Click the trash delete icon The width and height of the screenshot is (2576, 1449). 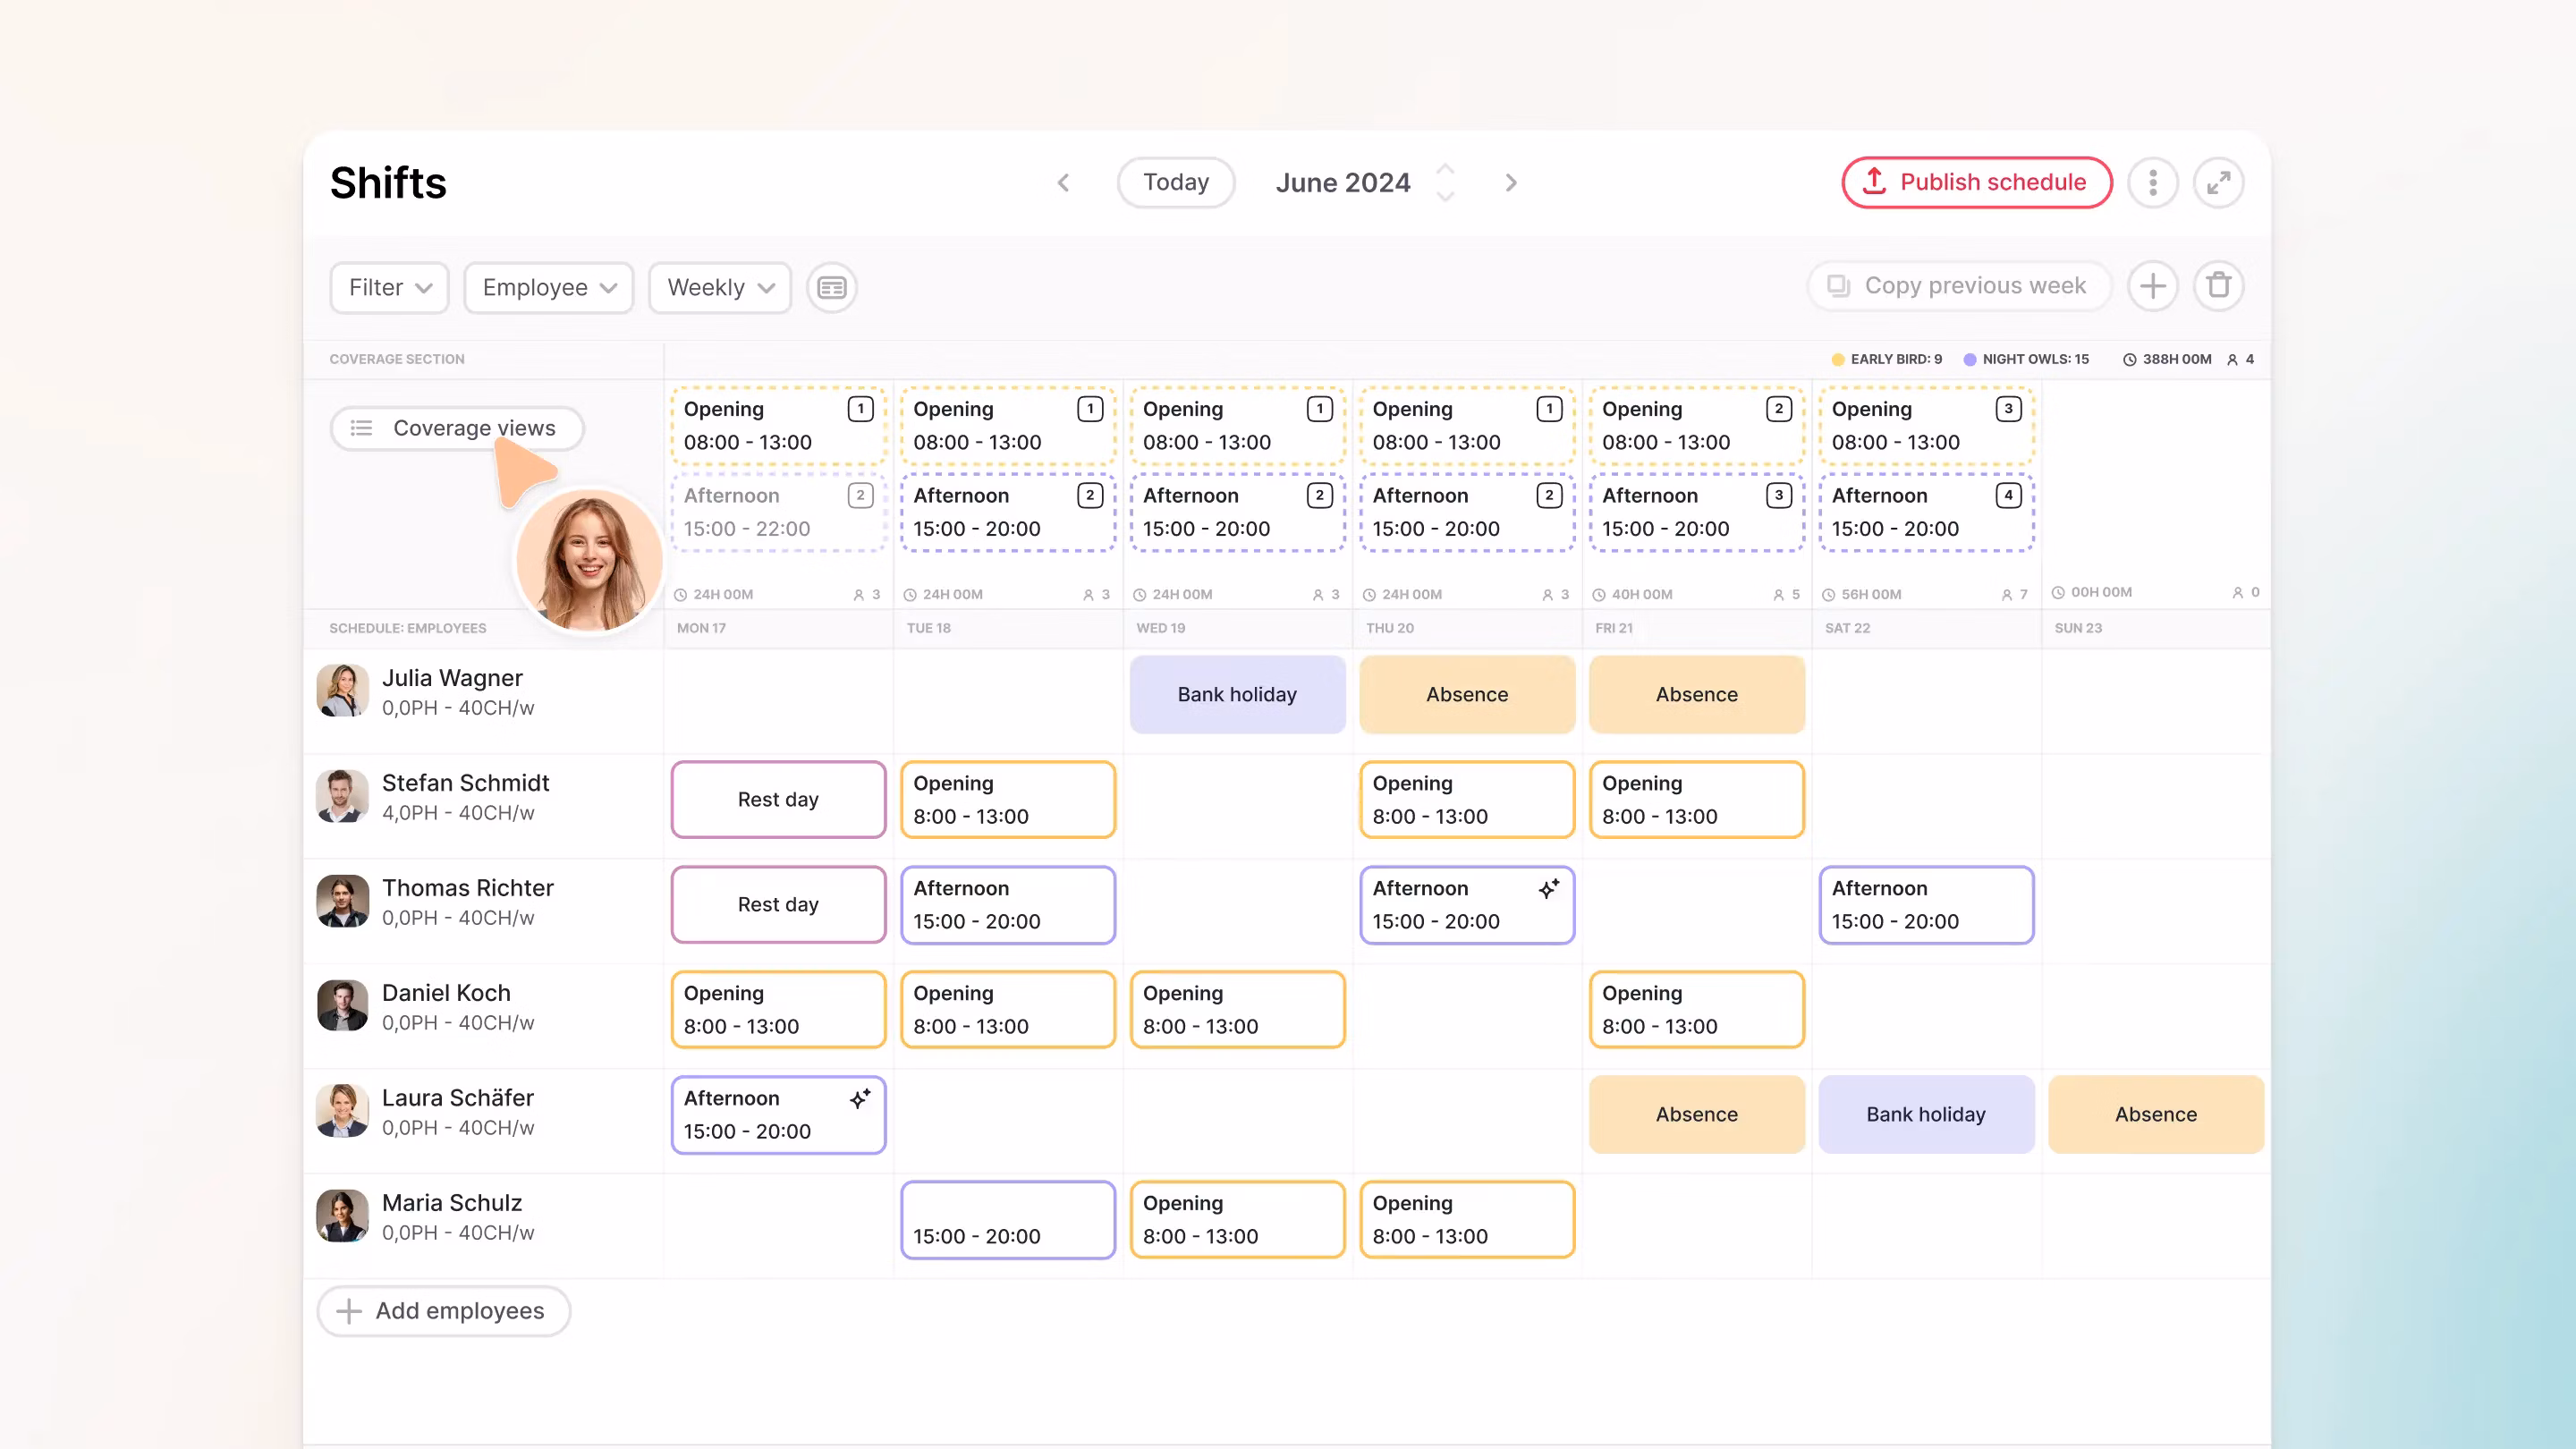pos(2218,286)
